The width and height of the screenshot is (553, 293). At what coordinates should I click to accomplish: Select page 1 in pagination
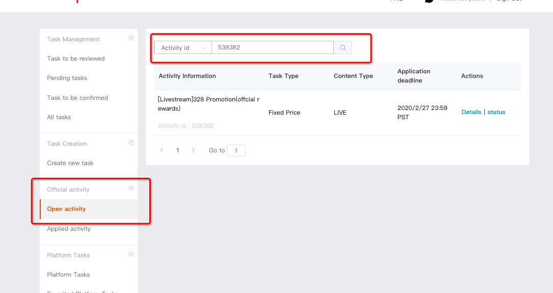point(178,150)
